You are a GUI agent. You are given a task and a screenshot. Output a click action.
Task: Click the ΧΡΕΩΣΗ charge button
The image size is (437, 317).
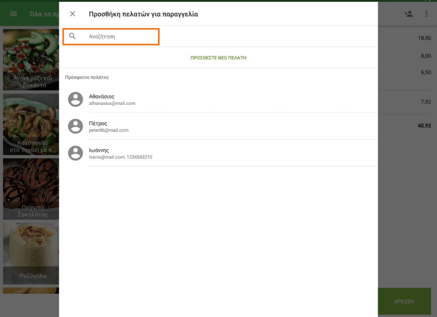tap(404, 301)
